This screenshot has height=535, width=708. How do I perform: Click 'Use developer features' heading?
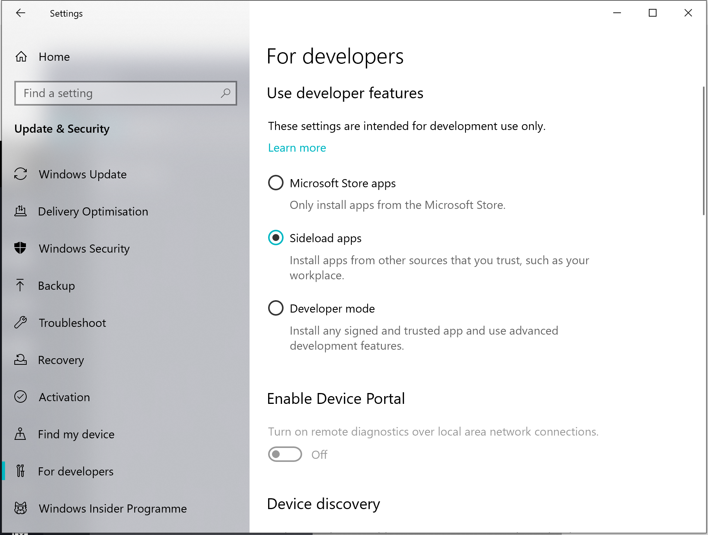coord(345,93)
